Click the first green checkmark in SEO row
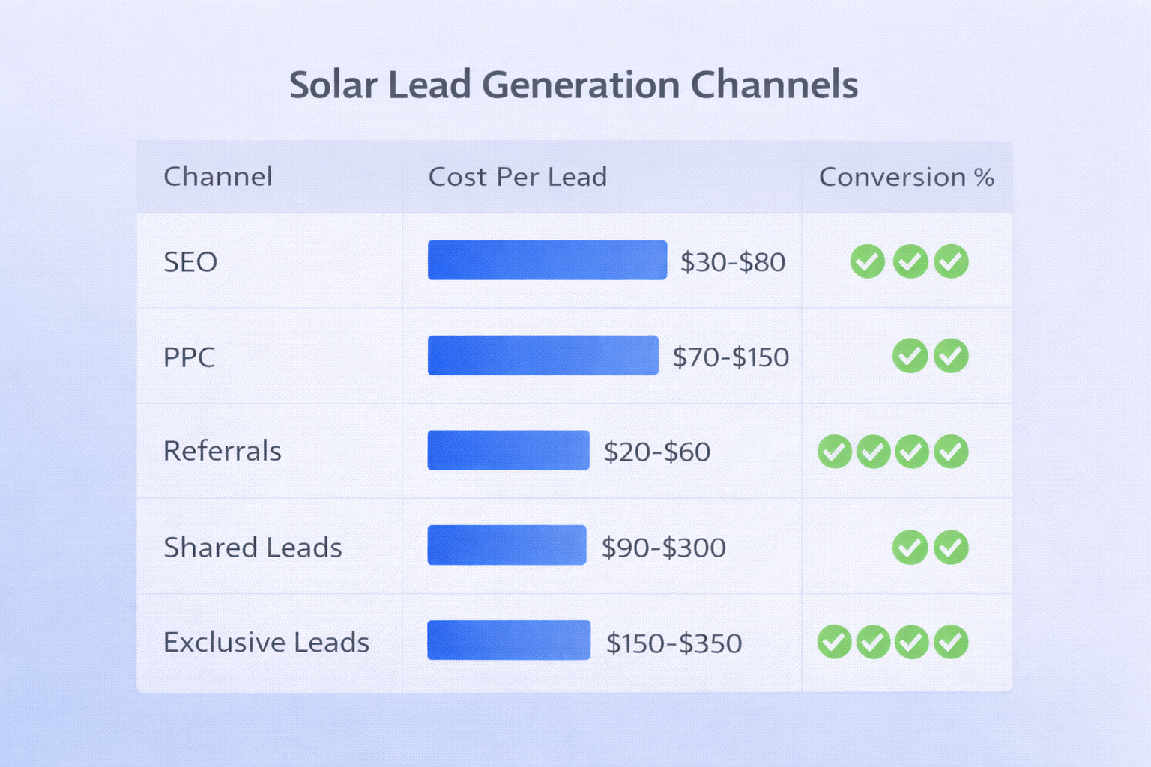 coord(868,261)
